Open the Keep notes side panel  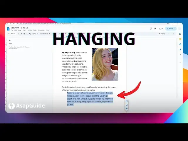180,39
